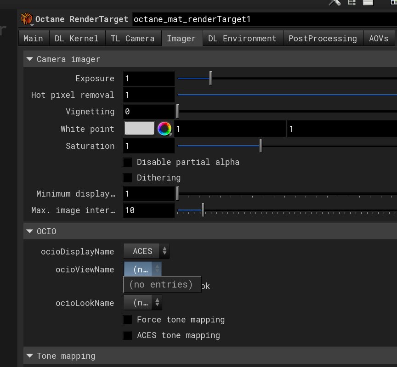
Task: Select the AOVs tab
Action: click(x=379, y=39)
